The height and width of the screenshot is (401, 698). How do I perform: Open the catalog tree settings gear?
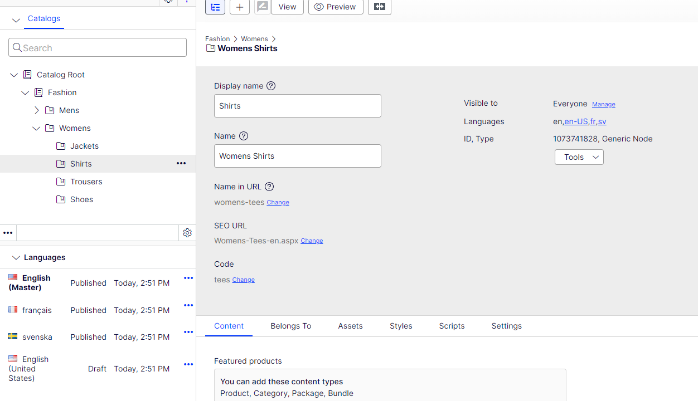pyautogui.click(x=187, y=233)
